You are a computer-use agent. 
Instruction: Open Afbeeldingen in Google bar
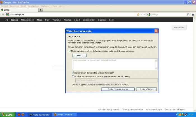pyautogui.click(x=27, y=20)
